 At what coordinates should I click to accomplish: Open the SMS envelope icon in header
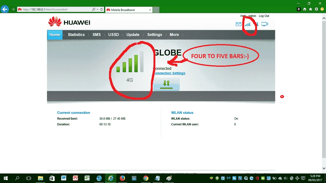[238, 24]
